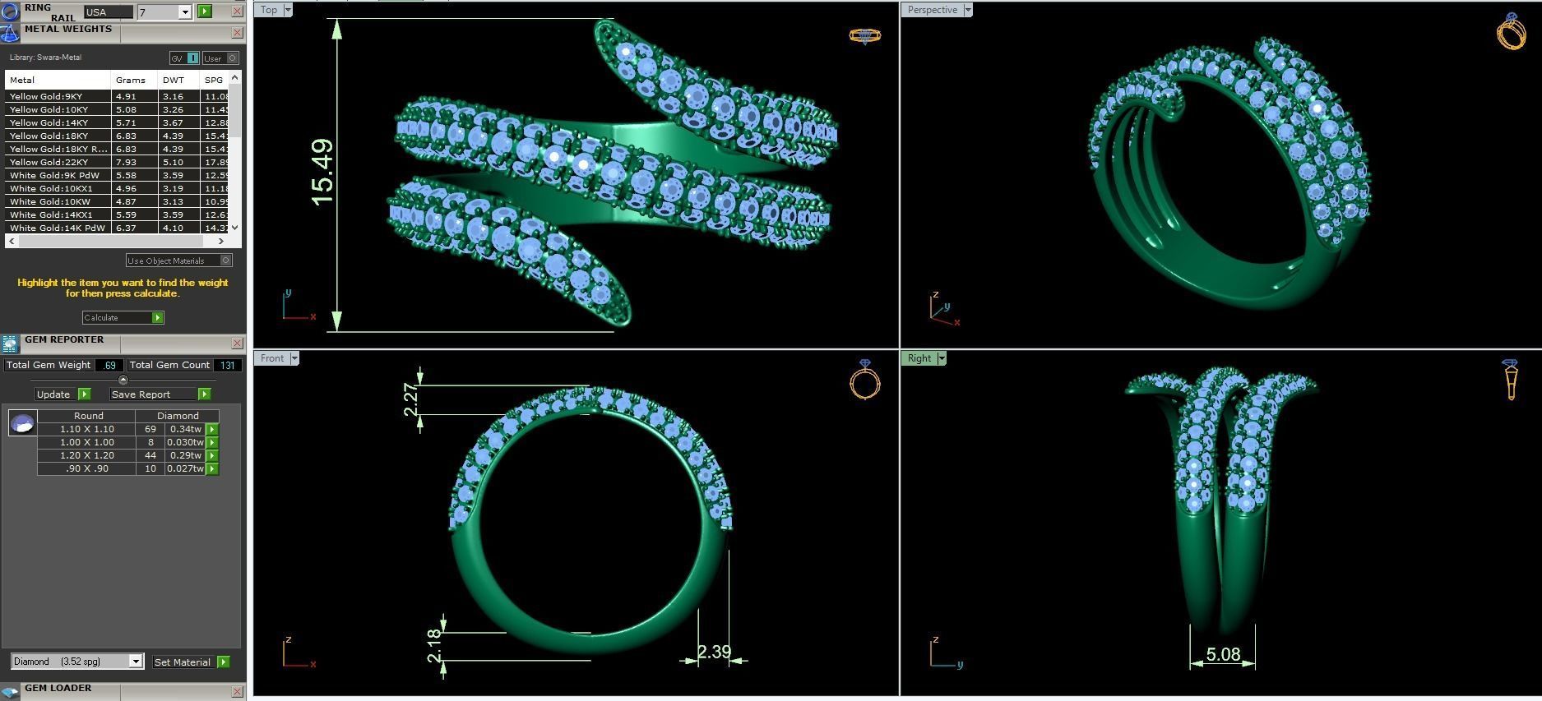Image resolution: width=1542 pixels, height=701 pixels.
Task: Select Yellow Gold:22KY row
Action: pos(118,162)
